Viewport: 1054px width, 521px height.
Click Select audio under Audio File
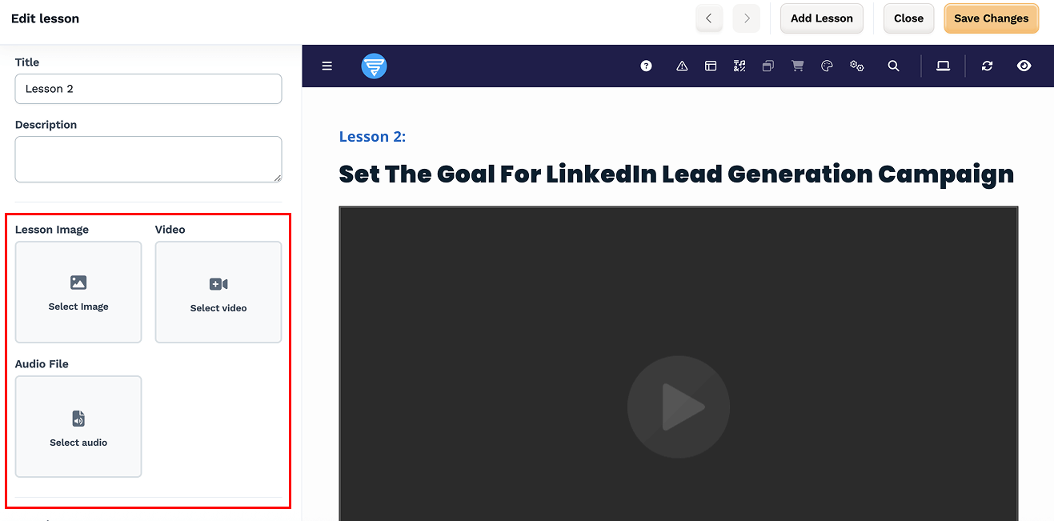pyautogui.click(x=78, y=427)
